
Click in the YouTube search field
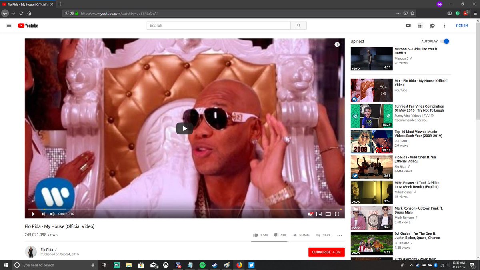tap(218, 26)
